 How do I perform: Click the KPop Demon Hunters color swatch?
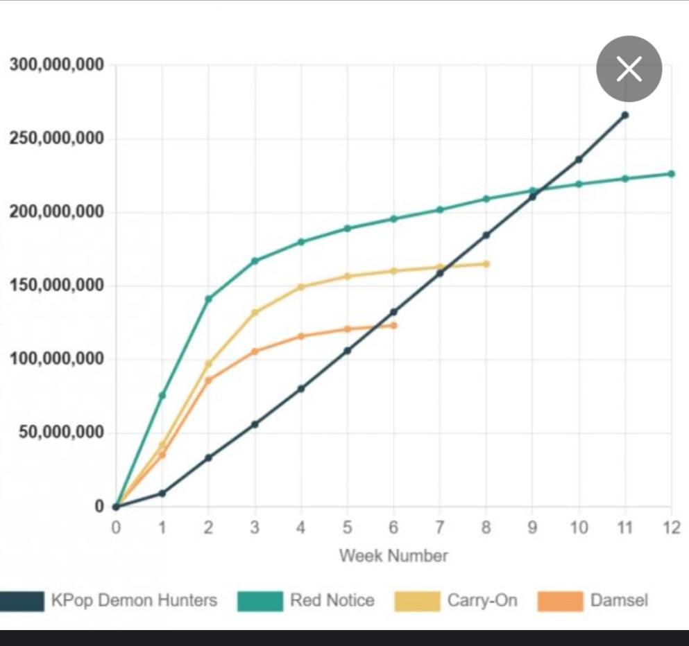[22, 601]
